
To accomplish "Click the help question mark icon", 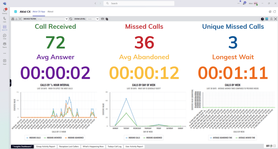I will click(x=262, y=19).
